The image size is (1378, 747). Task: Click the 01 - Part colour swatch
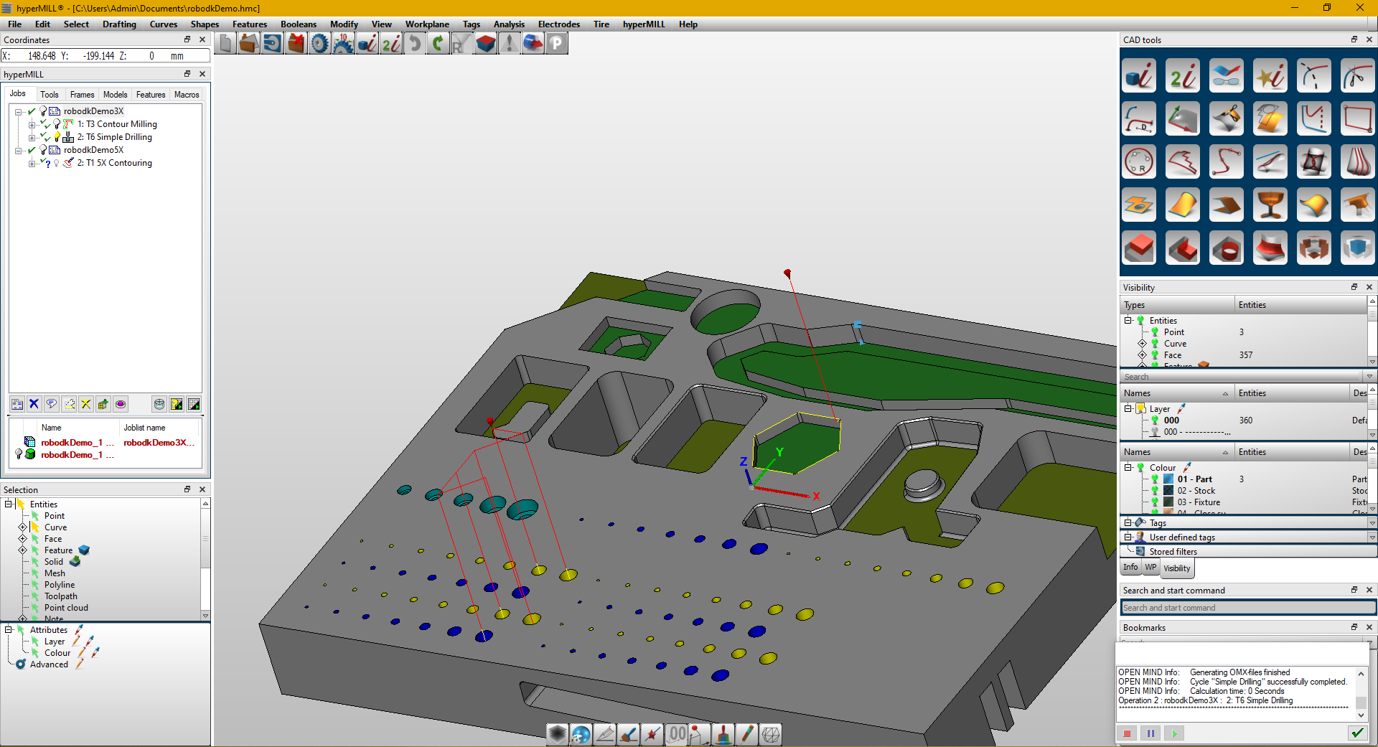(x=1168, y=479)
